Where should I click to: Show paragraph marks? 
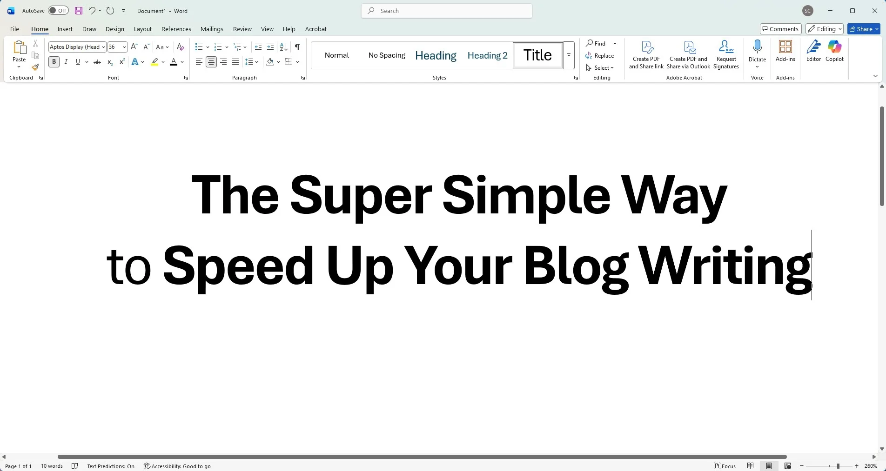[297, 46]
